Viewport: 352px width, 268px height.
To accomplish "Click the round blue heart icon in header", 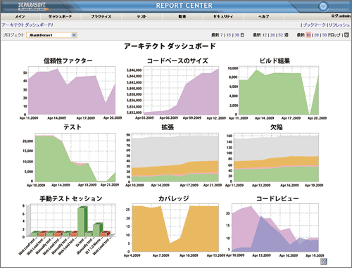I will tap(323, 6).
